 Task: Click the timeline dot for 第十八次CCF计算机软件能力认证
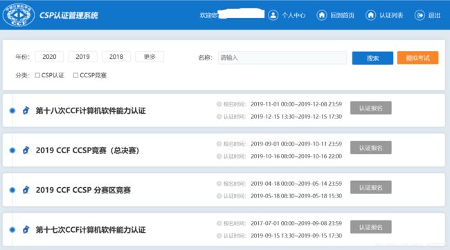(12, 110)
